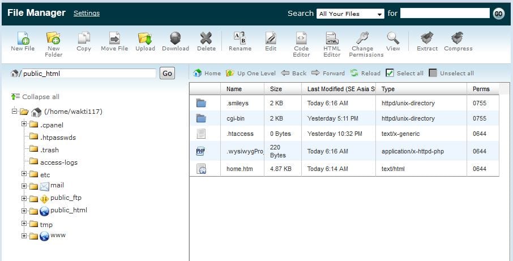Click the text/html type cell
The height and width of the screenshot is (261, 513).
point(393,169)
